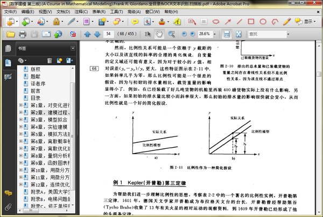Select the Arrow drawing tool
The width and height of the screenshot is (323, 217).
click(x=228, y=21)
